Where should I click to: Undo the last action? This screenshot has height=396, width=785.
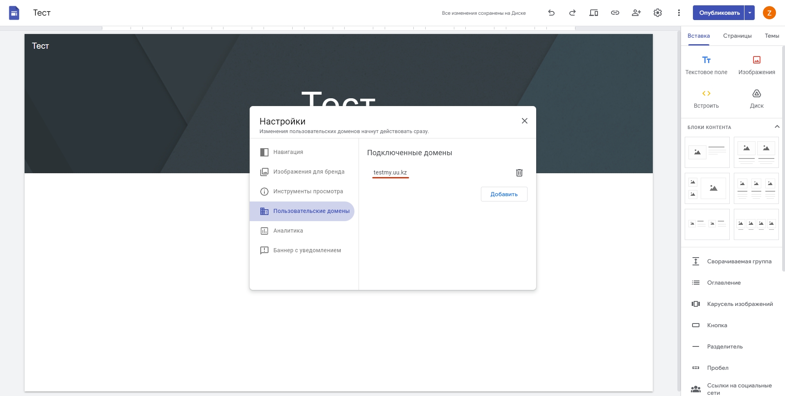[x=551, y=13]
